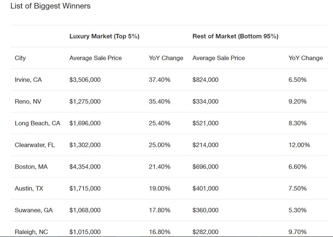Click the "Austin, TX" city cell
Viewport: 333px width, 237px height.
coord(29,188)
